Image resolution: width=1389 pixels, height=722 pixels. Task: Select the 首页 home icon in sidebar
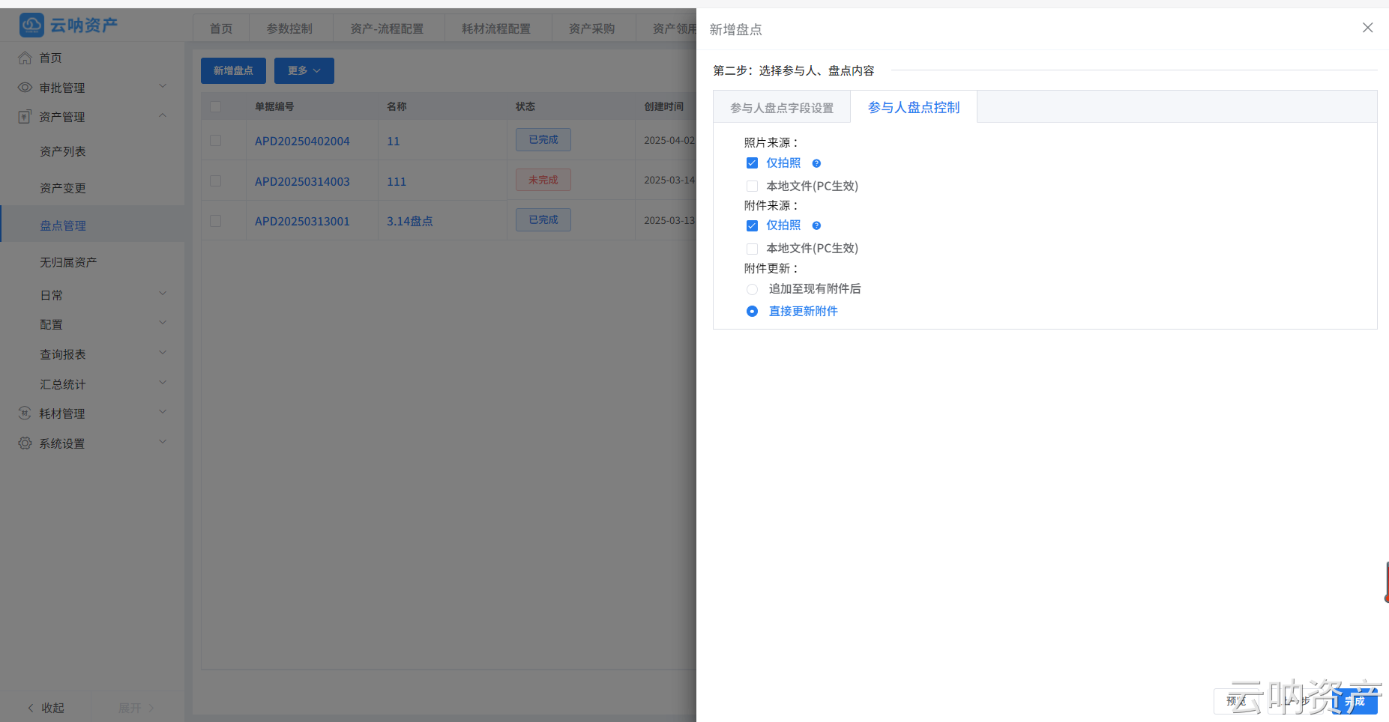point(23,58)
